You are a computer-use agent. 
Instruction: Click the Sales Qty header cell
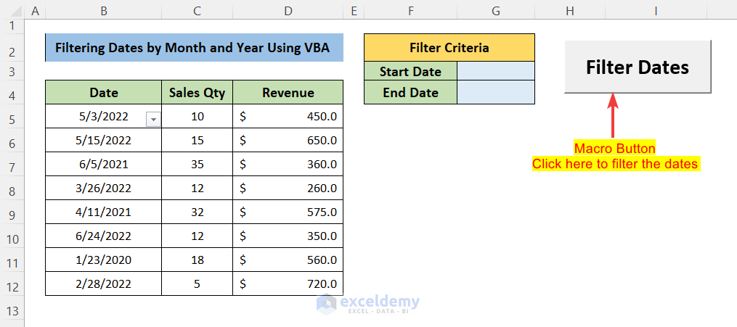197,93
